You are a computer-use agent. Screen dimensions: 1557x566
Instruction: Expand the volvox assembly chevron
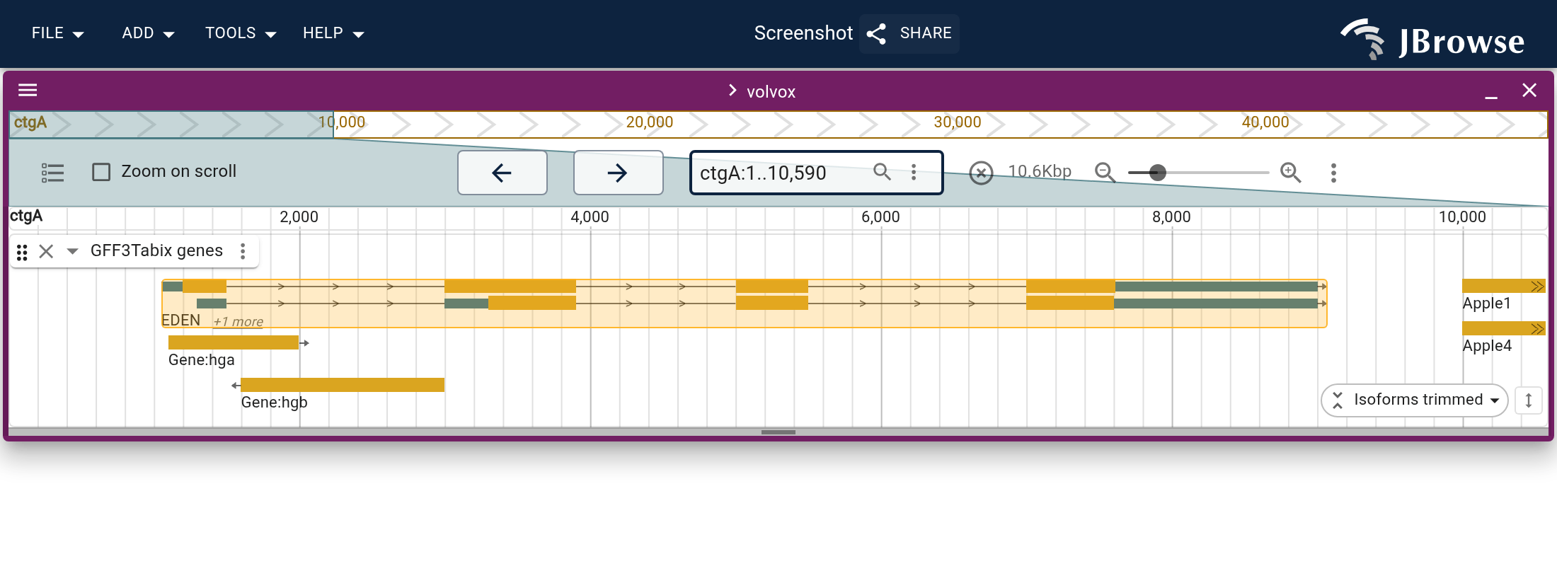732,91
